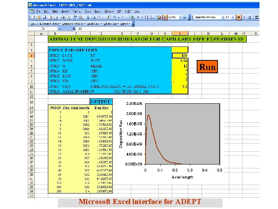Image resolution: width=278 pixels, height=209 pixels.
Task: Toggle Bold formatting button
Action: (x=239, y=17)
